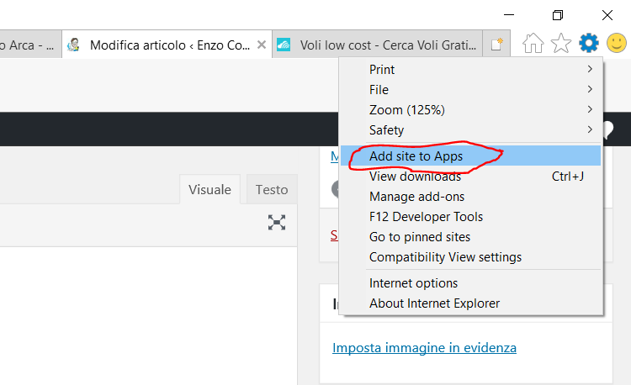The height and width of the screenshot is (385, 631).
Task: Toggle fullscreen editor expand icon
Action: (x=277, y=222)
